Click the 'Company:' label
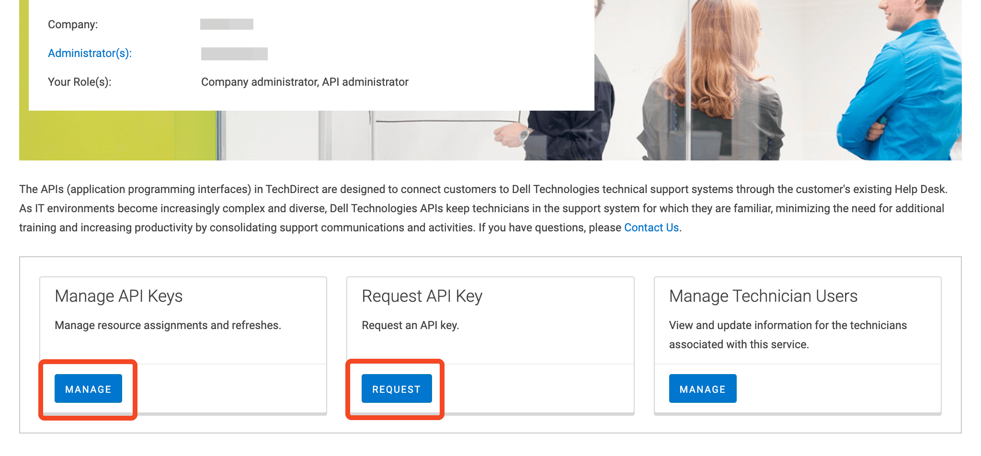 pyautogui.click(x=73, y=24)
